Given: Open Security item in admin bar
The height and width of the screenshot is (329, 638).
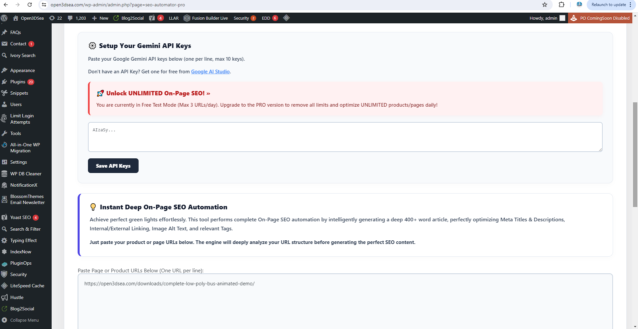Looking at the screenshot, I should point(245,18).
